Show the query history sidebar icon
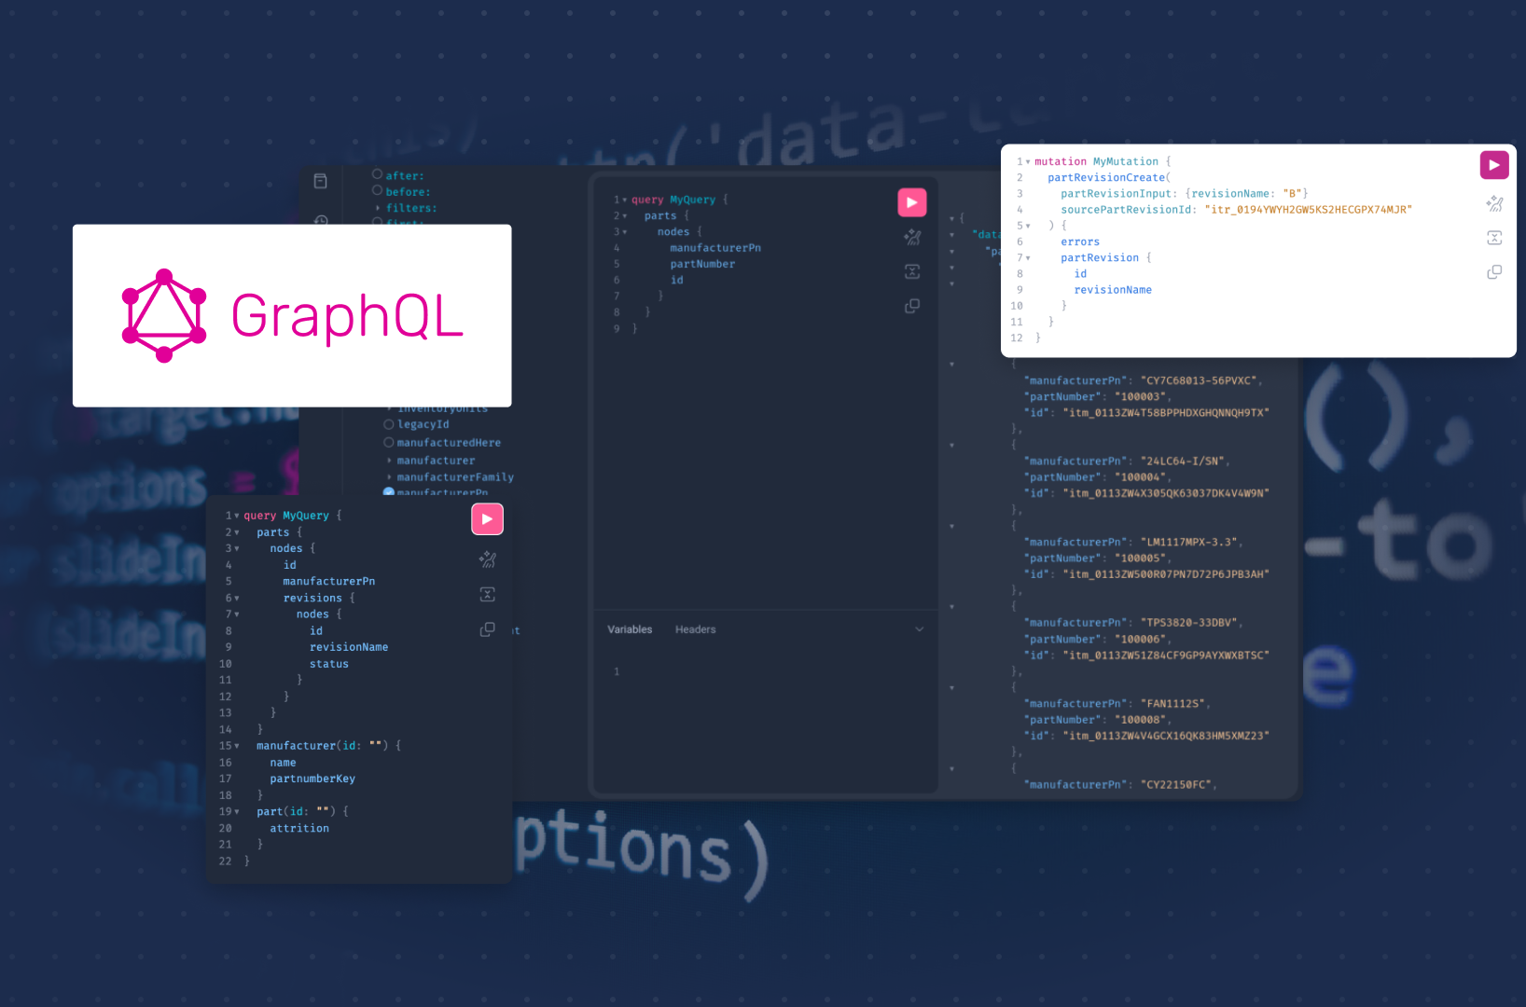 point(321,221)
